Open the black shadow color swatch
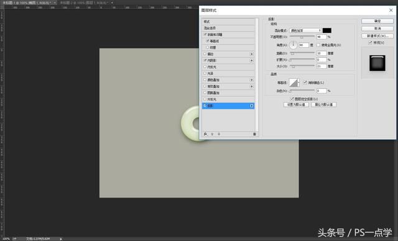This screenshot has width=398, height=241. [x=327, y=30]
